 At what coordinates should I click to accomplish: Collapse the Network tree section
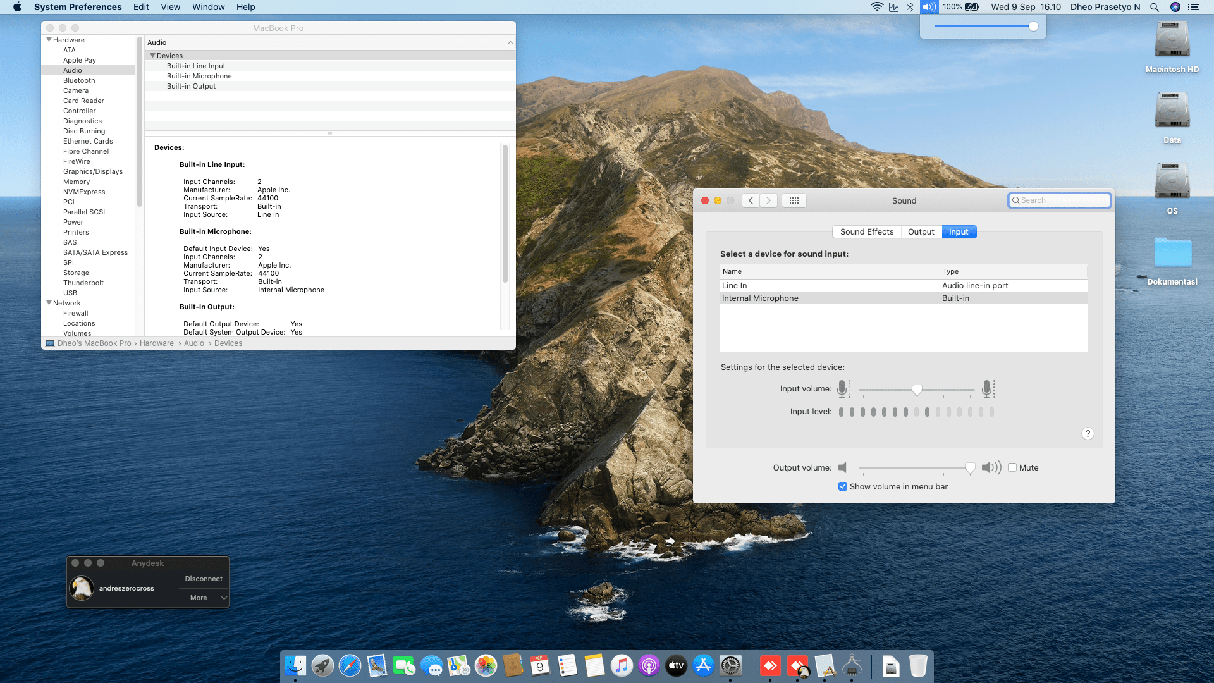[49, 303]
